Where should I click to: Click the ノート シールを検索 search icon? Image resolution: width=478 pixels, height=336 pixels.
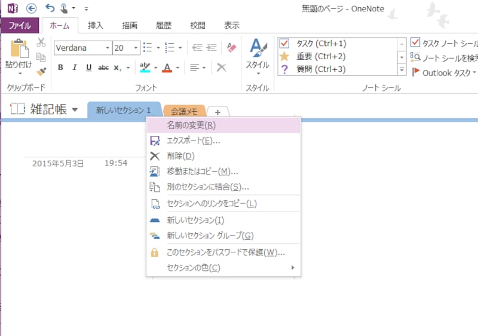(x=415, y=57)
